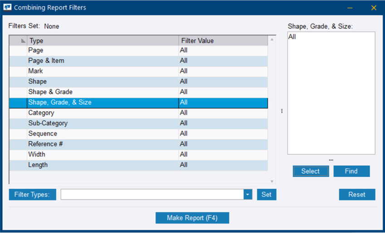Click the Set button

click(267, 195)
